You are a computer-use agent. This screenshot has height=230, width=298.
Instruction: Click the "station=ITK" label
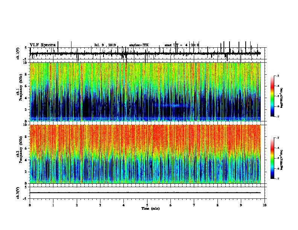(x=139, y=45)
